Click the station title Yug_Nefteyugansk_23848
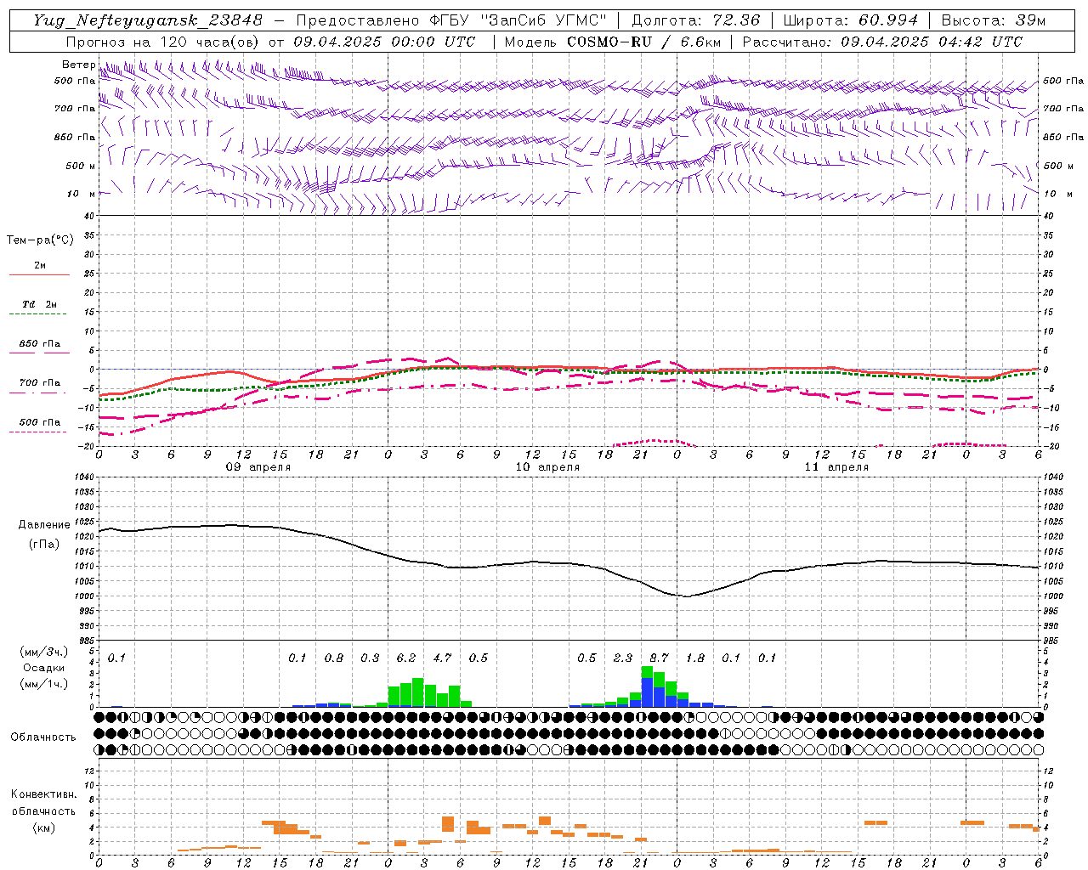The height and width of the screenshot is (870, 1088). pyautogui.click(x=148, y=20)
